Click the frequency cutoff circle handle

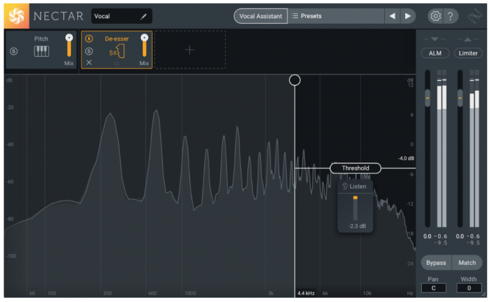pyautogui.click(x=295, y=80)
